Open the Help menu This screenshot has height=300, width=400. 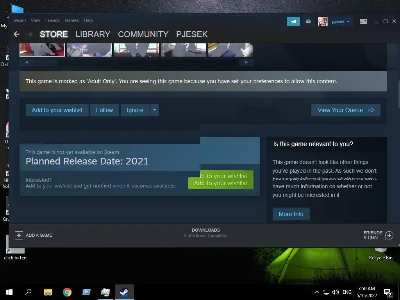[88, 20]
